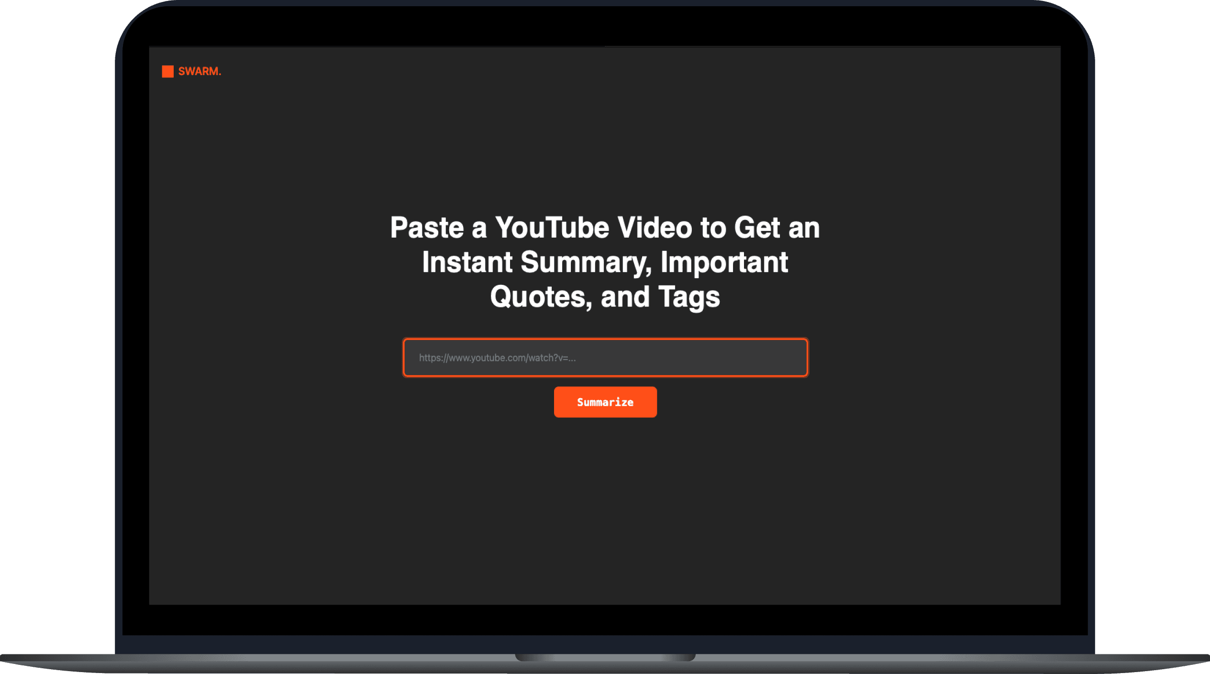The height and width of the screenshot is (674, 1210).
Task: Click the laptop trackpad notch at the bottom
Action: click(605, 658)
